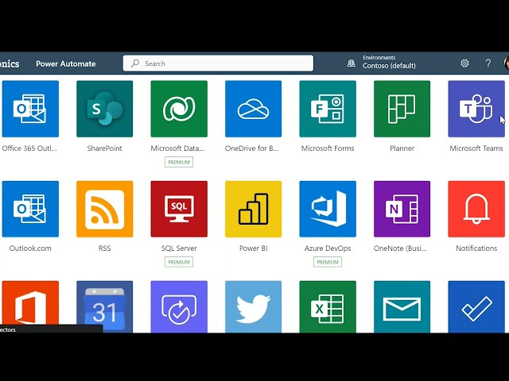Click PREMIUM badge under Azure DevOps
Image resolution: width=509 pixels, height=381 pixels.
click(x=328, y=262)
